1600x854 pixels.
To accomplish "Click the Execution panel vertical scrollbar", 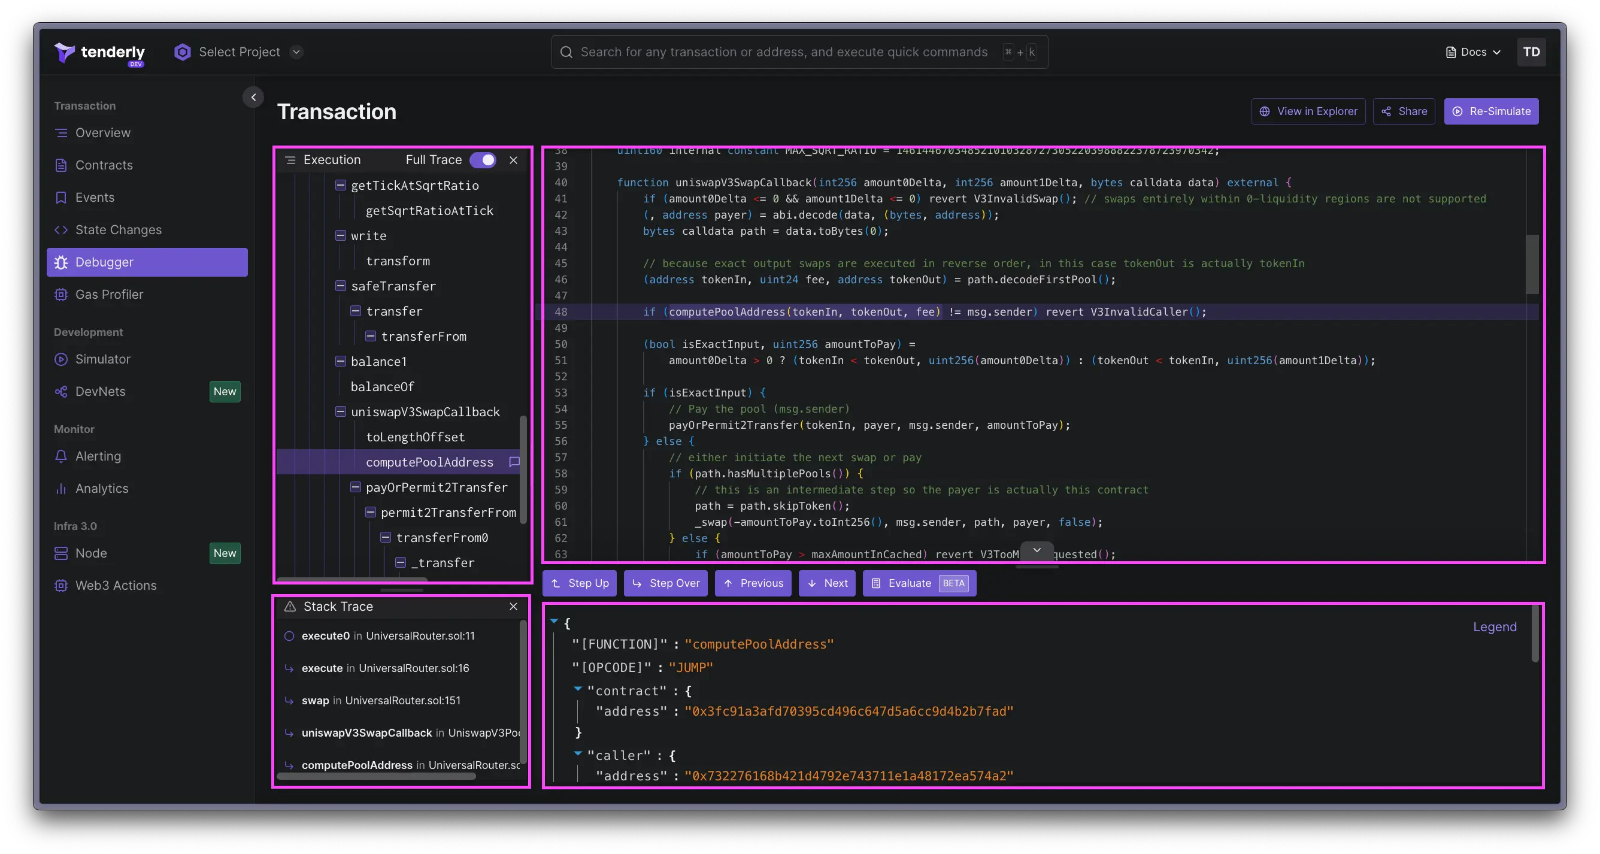I will pyautogui.click(x=523, y=469).
